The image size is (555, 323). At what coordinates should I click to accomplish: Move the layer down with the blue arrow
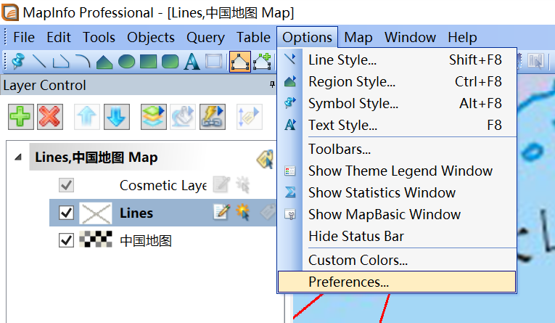pos(117,117)
